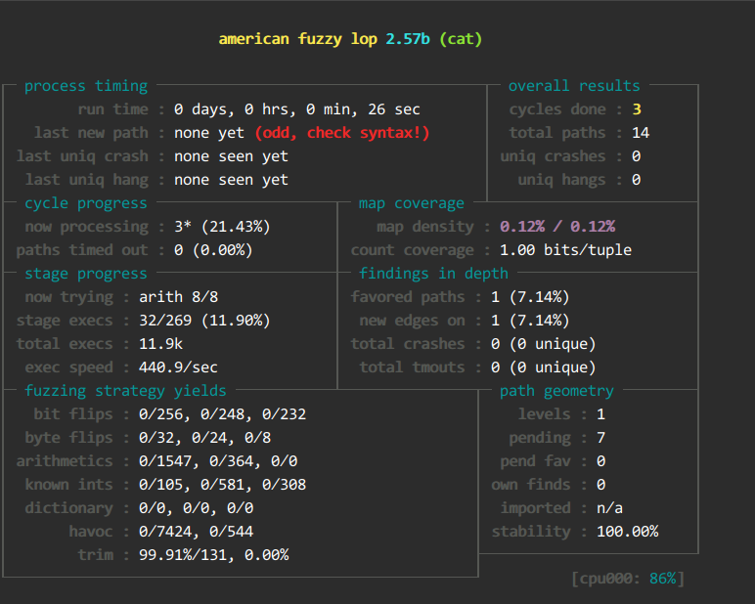The width and height of the screenshot is (755, 604).
Task: Click the '[cpu000: 86%]' CPU indicator
Action: pos(628,579)
